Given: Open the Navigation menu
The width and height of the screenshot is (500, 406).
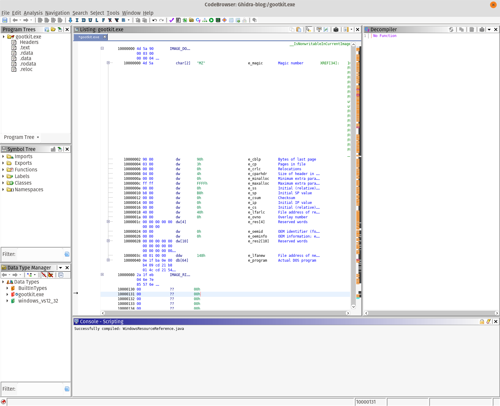Looking at the screenshot, I should 57,13.
